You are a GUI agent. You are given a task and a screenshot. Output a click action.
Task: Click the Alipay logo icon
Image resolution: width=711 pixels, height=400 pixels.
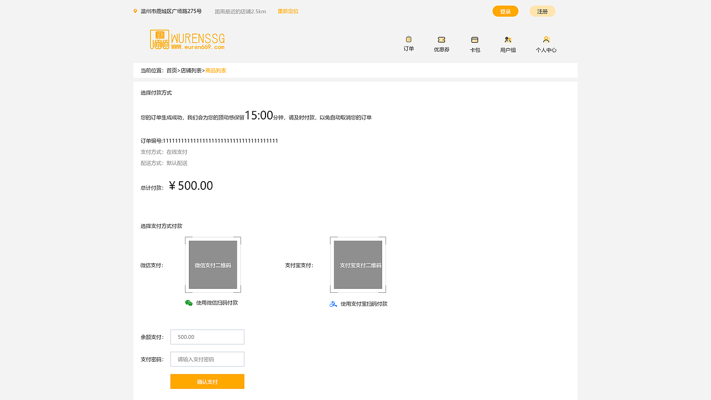click(x=333, y=304)
